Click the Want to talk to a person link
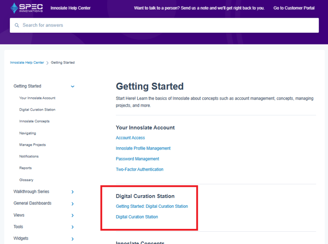The height and width of the screenshot is (244, 328). pyautogui.click(x=199, y=8)
